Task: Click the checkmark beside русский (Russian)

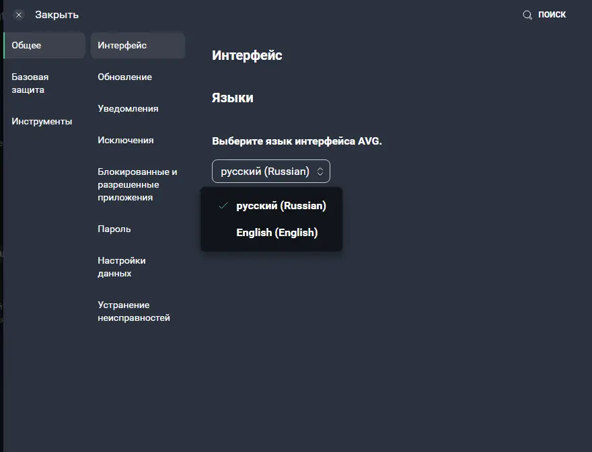Action: 222,206
